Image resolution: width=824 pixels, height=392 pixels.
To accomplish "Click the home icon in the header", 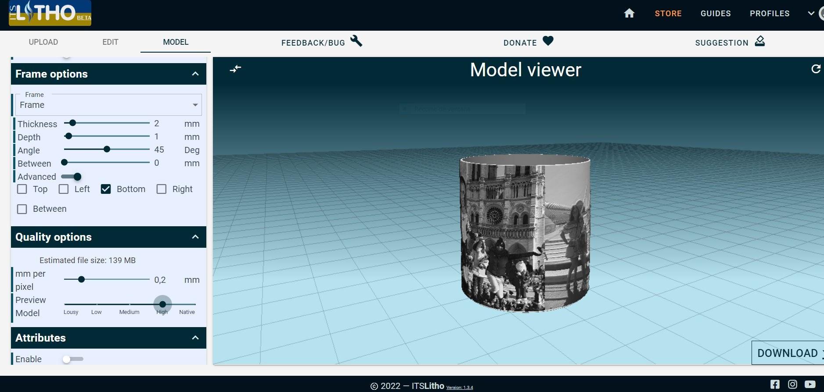I will pos(629,14).
